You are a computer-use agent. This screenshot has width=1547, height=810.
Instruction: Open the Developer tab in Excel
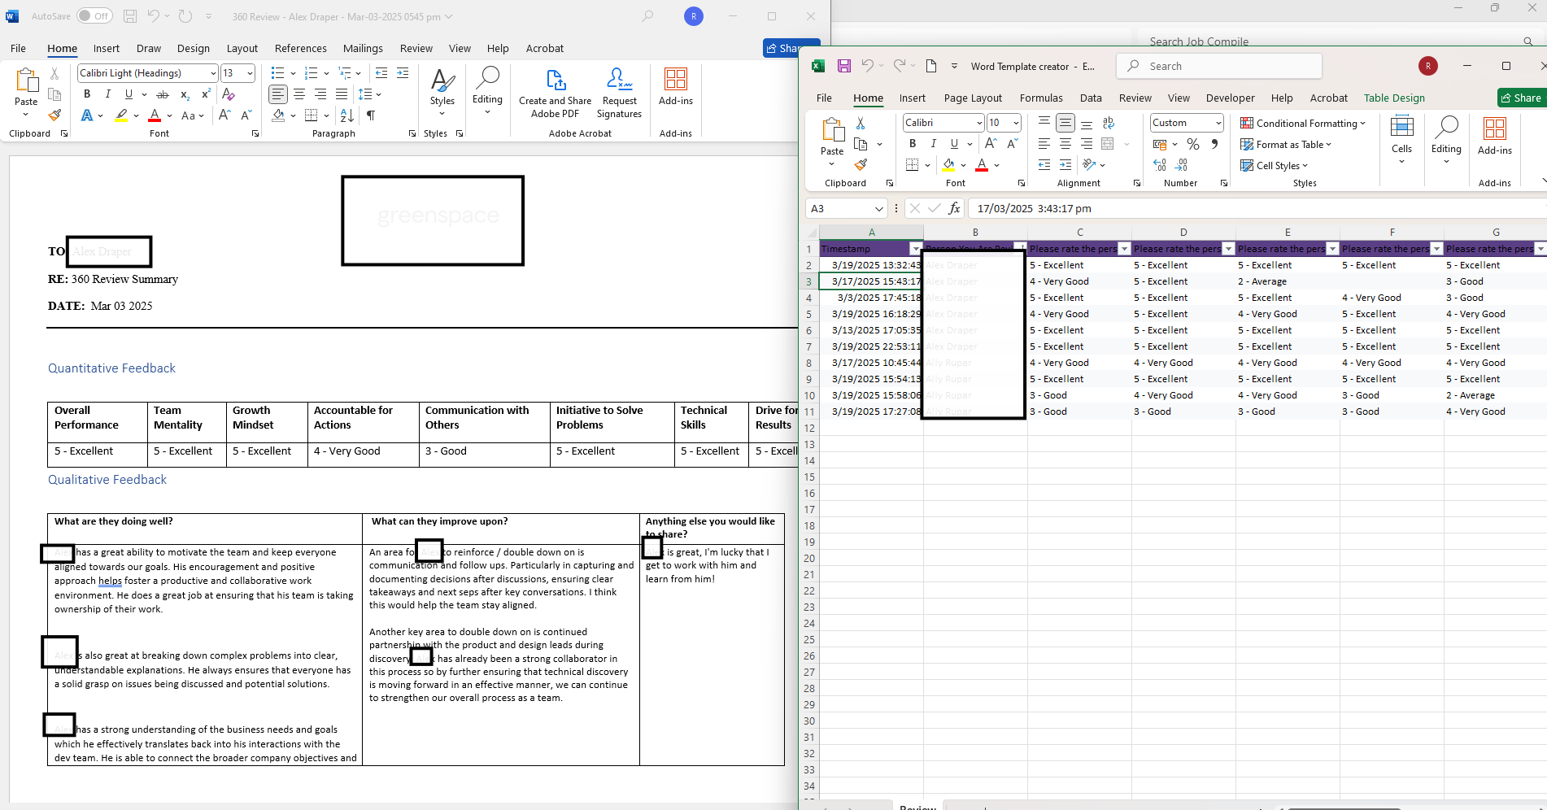pos(1230,98)
